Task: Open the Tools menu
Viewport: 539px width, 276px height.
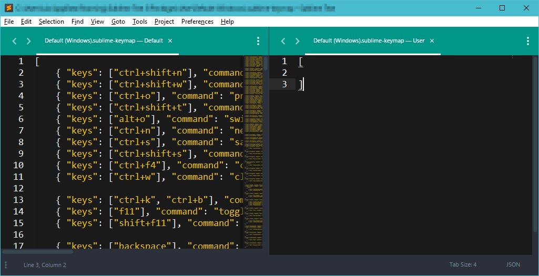Action: click(x=139, y=22)
